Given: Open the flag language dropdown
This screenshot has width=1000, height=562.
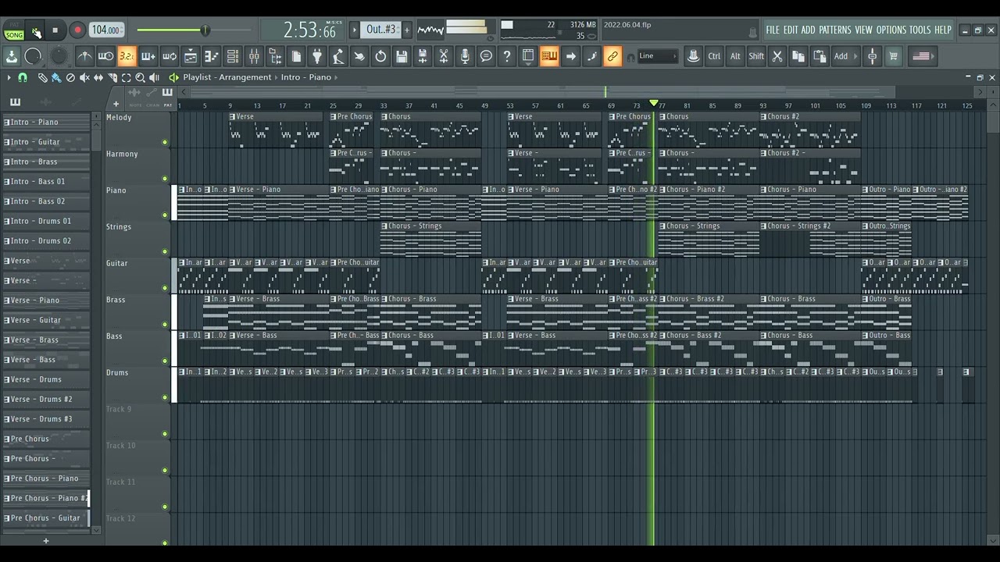Looking at the screenshot, I should click(921, 56).
